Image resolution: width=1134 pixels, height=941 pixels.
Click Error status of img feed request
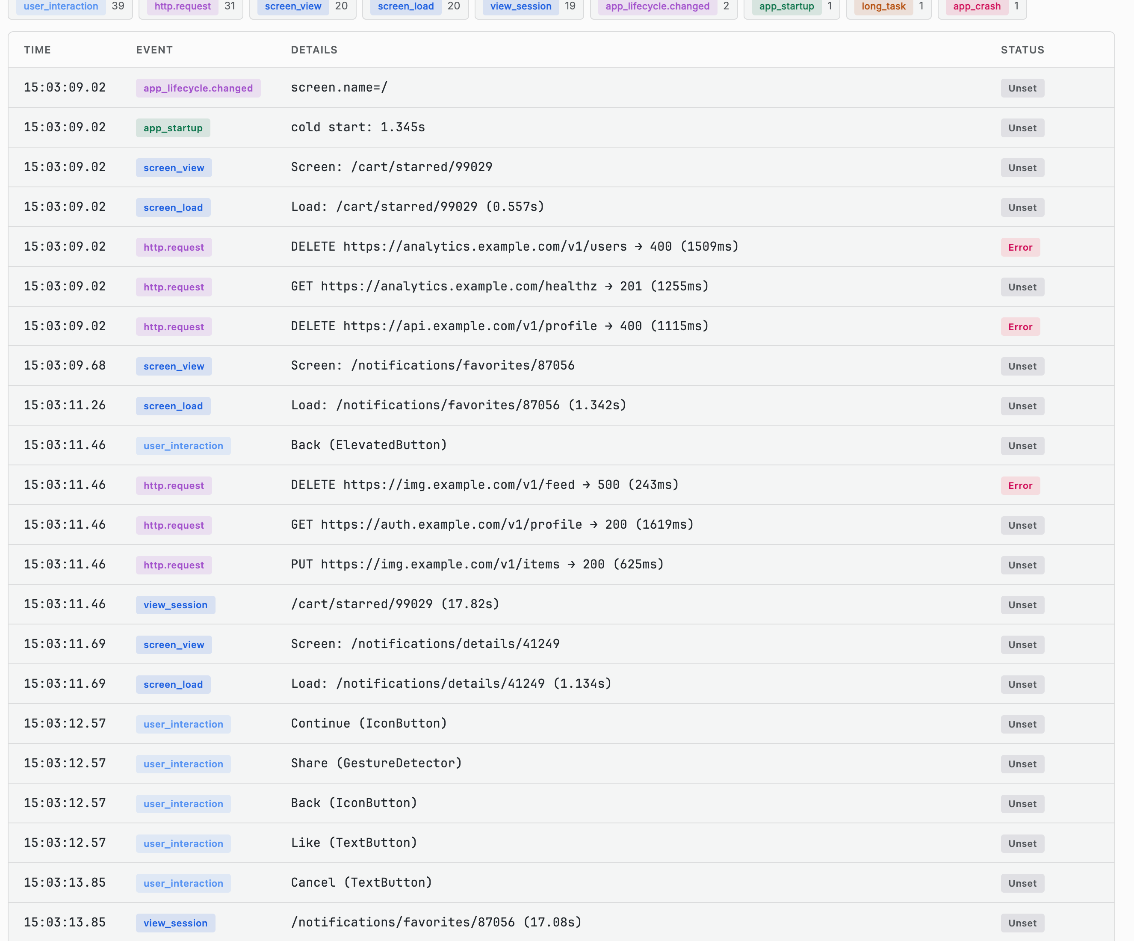tap(1020, 485)
